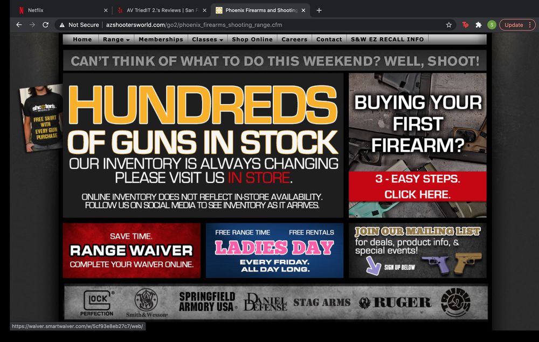Open the green S profile avatar

point(492,25)
